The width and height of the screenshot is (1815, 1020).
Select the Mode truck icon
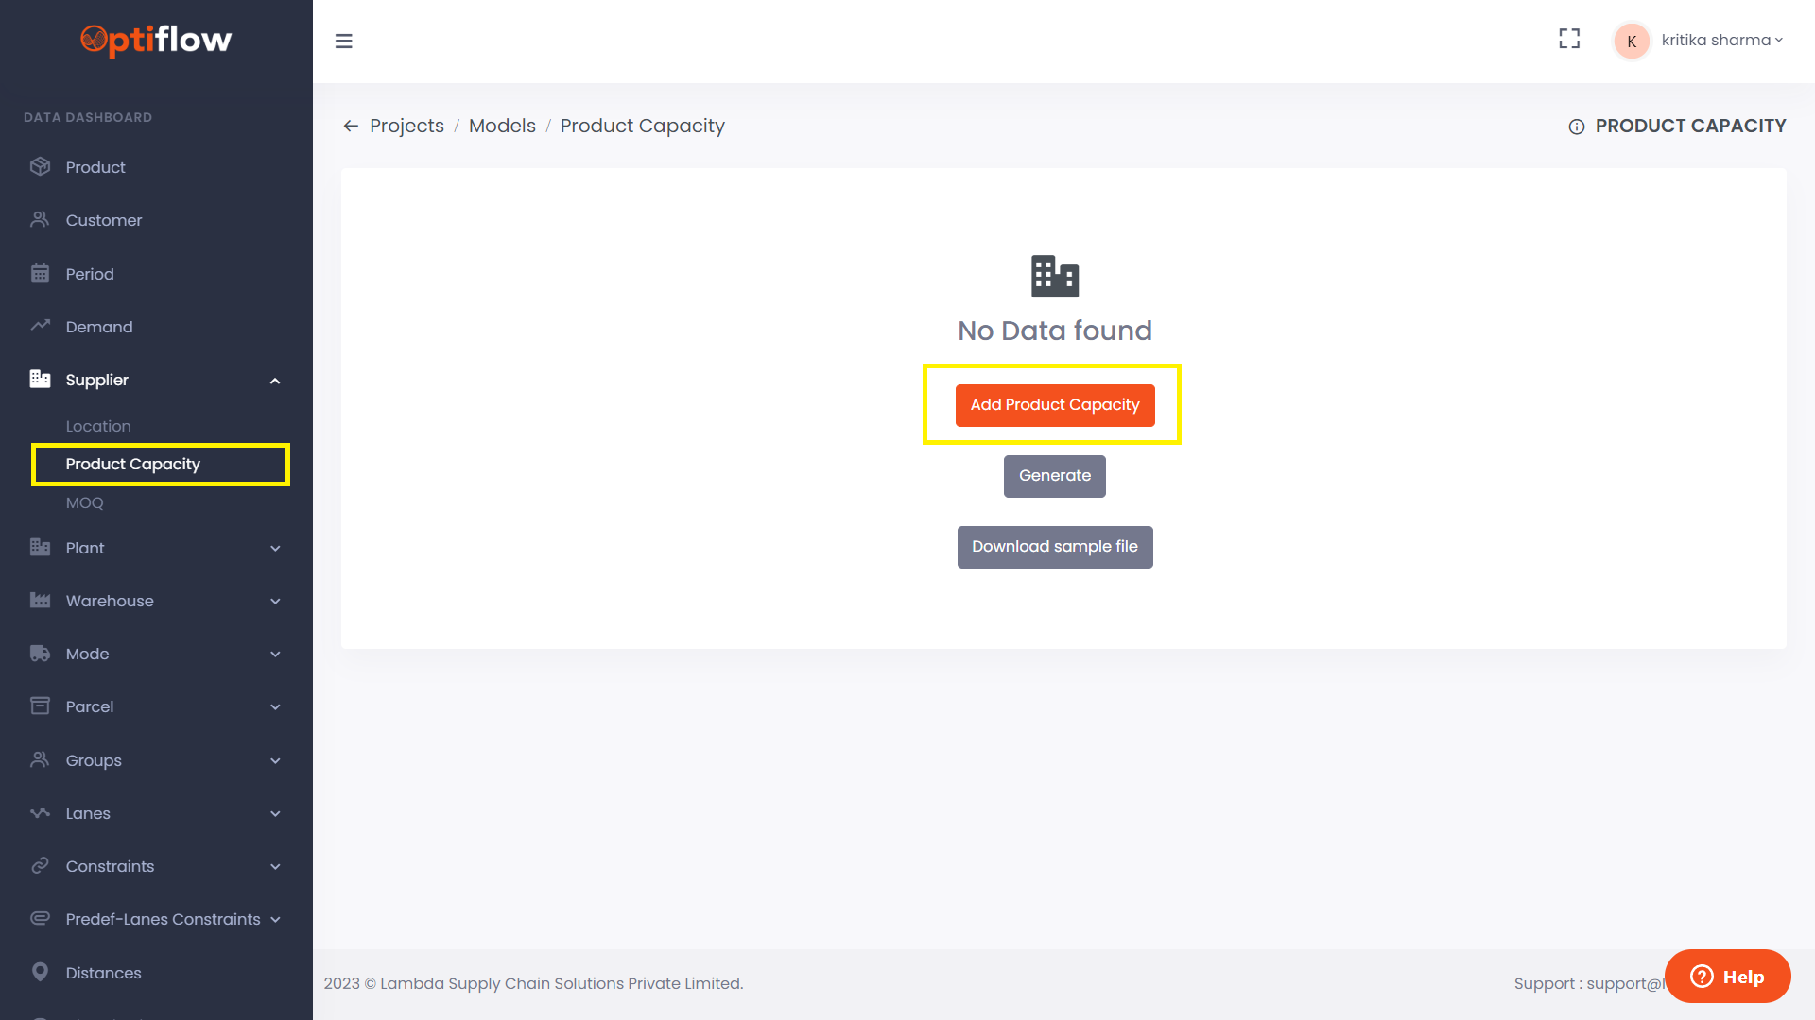click(40, 653)
